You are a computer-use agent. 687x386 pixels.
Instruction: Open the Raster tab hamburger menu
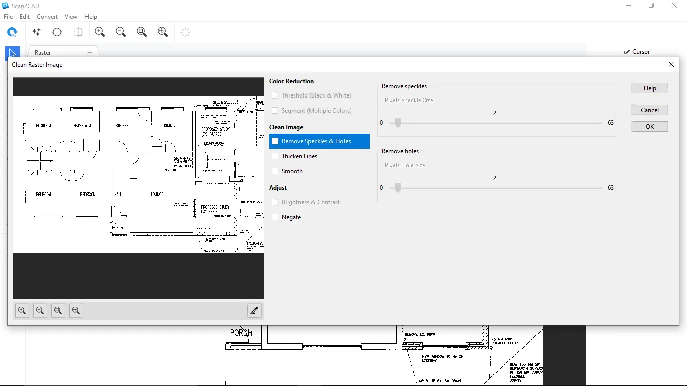90,53
